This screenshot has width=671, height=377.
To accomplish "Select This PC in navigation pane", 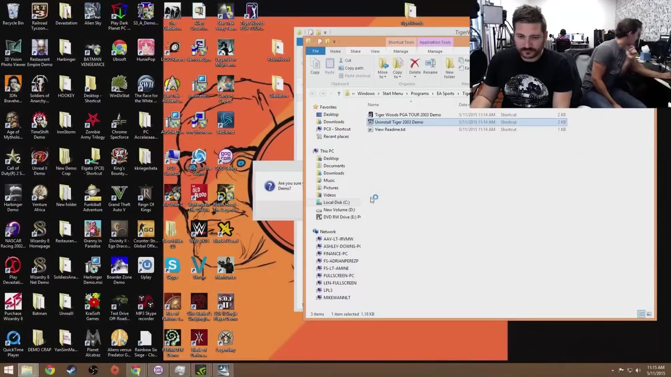I will (x=327, y=151).
